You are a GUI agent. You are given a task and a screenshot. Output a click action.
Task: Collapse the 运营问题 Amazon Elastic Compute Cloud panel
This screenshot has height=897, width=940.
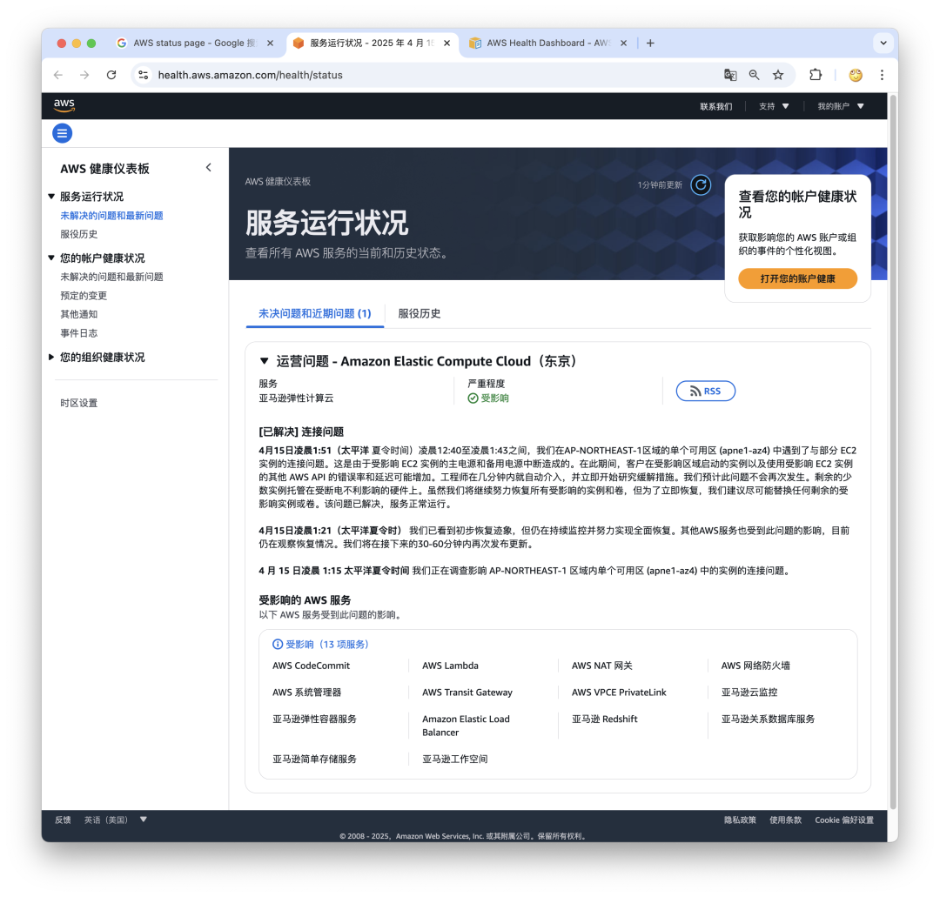point(264,361)
